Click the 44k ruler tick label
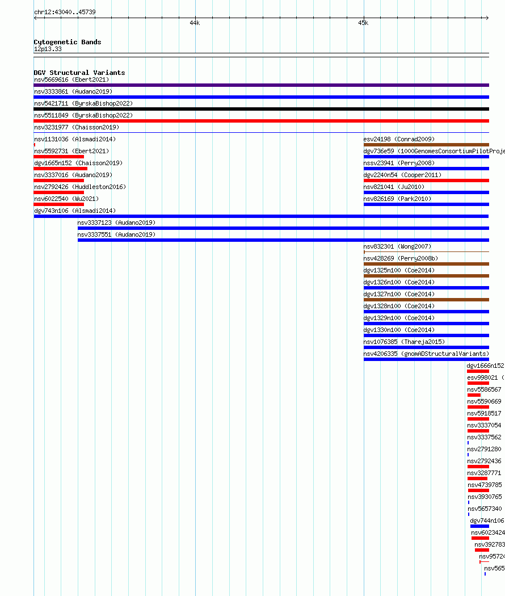 [195, 23]
